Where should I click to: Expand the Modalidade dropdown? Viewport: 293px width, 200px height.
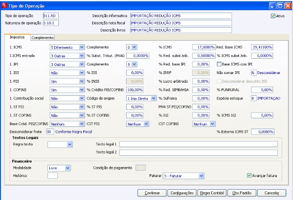click(67, 167)
